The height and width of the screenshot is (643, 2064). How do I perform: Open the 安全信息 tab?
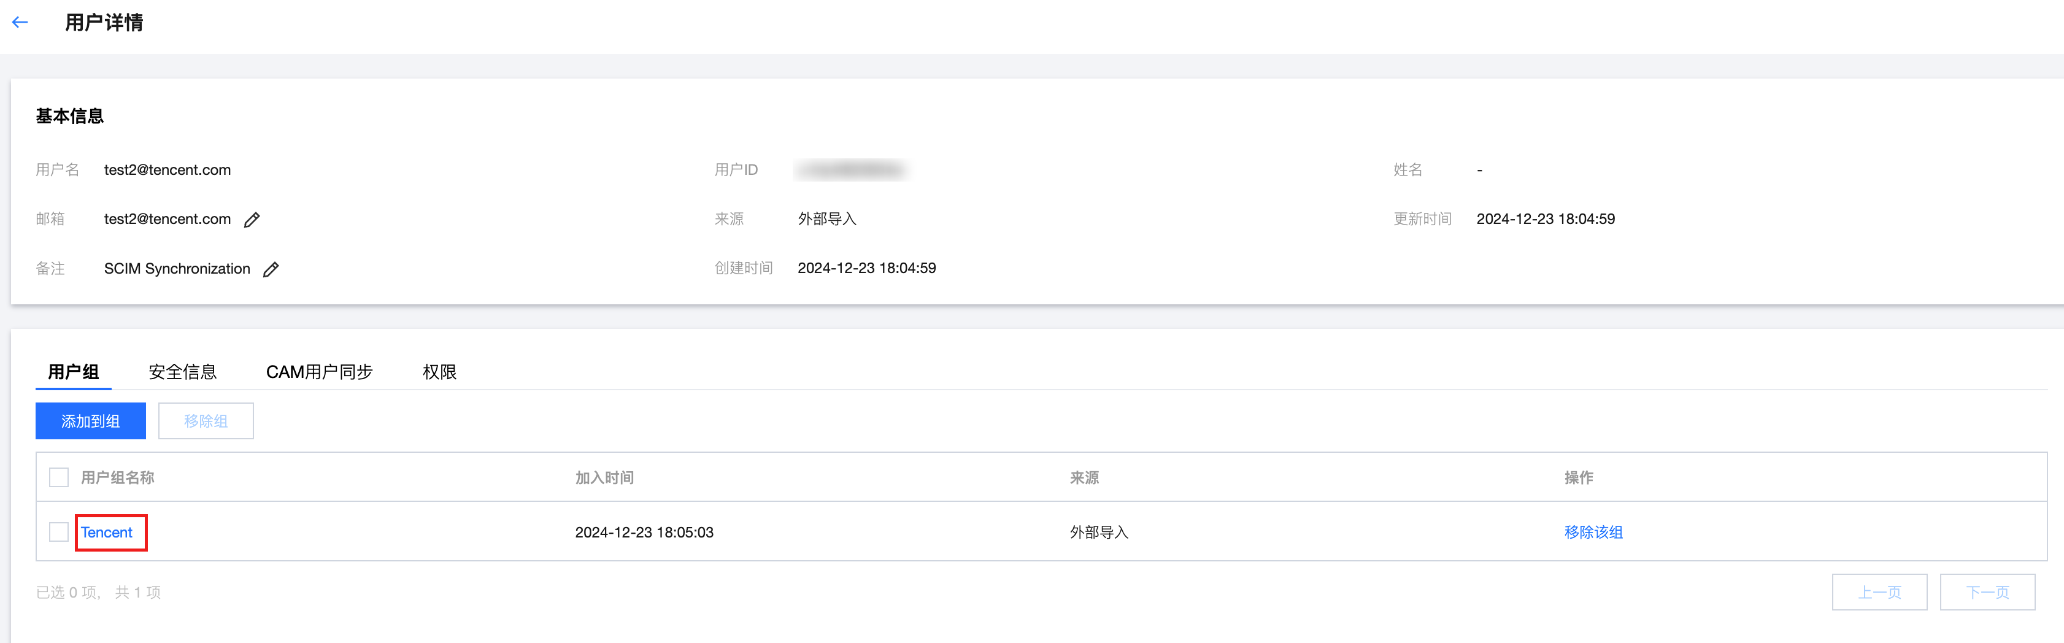tap(183, 372)
